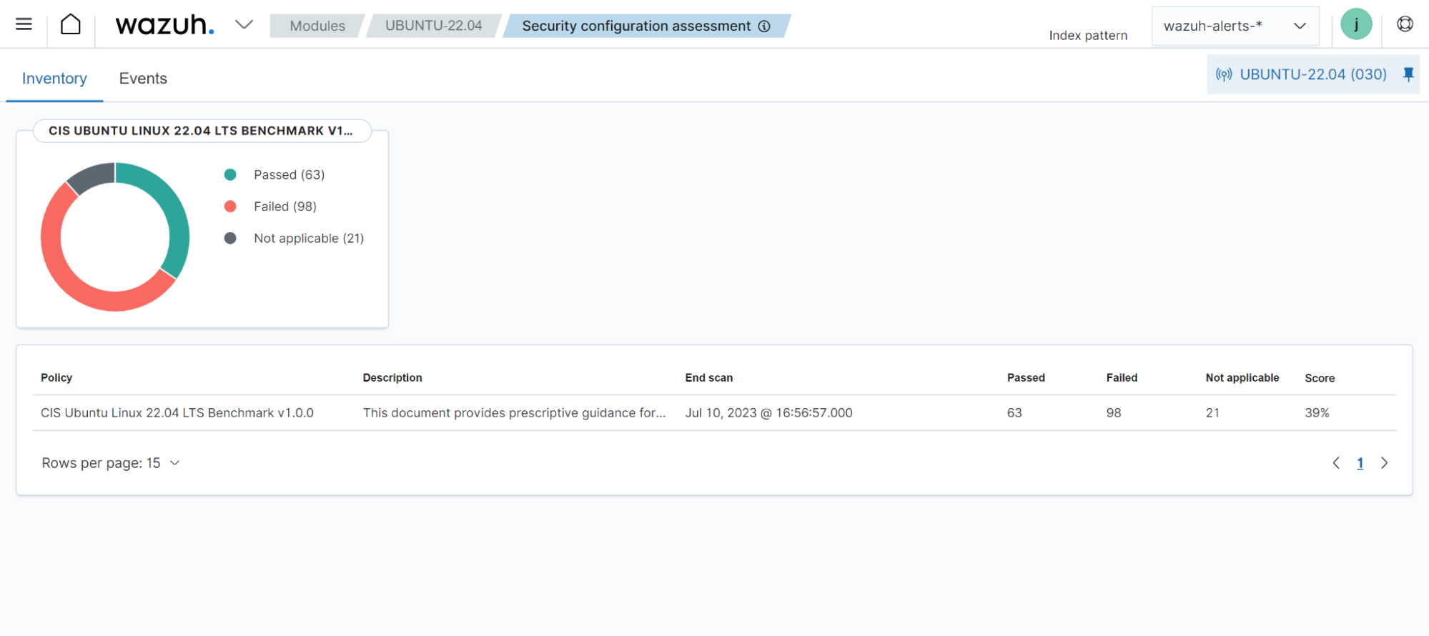Viewport: 1429px width, 636px height.
Task: Click the red Failed legend color dot
Action: 230,207
